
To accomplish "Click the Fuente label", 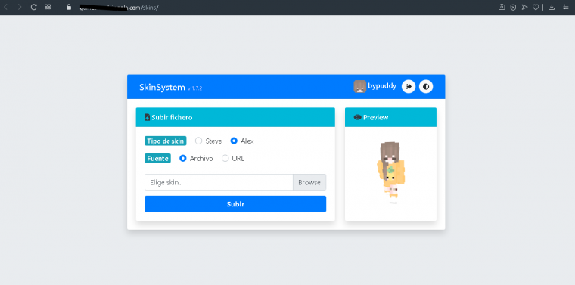I will (x=157, y=159).
